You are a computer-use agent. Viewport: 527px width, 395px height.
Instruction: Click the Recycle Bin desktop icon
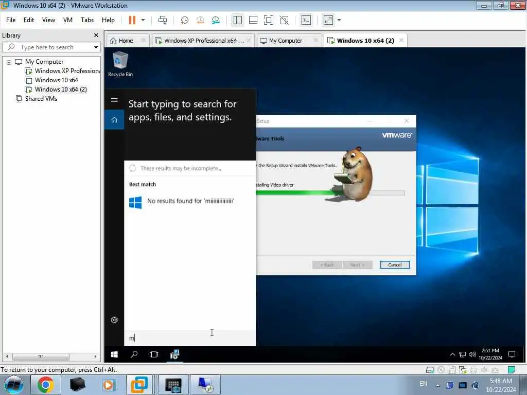coord(120,64)
